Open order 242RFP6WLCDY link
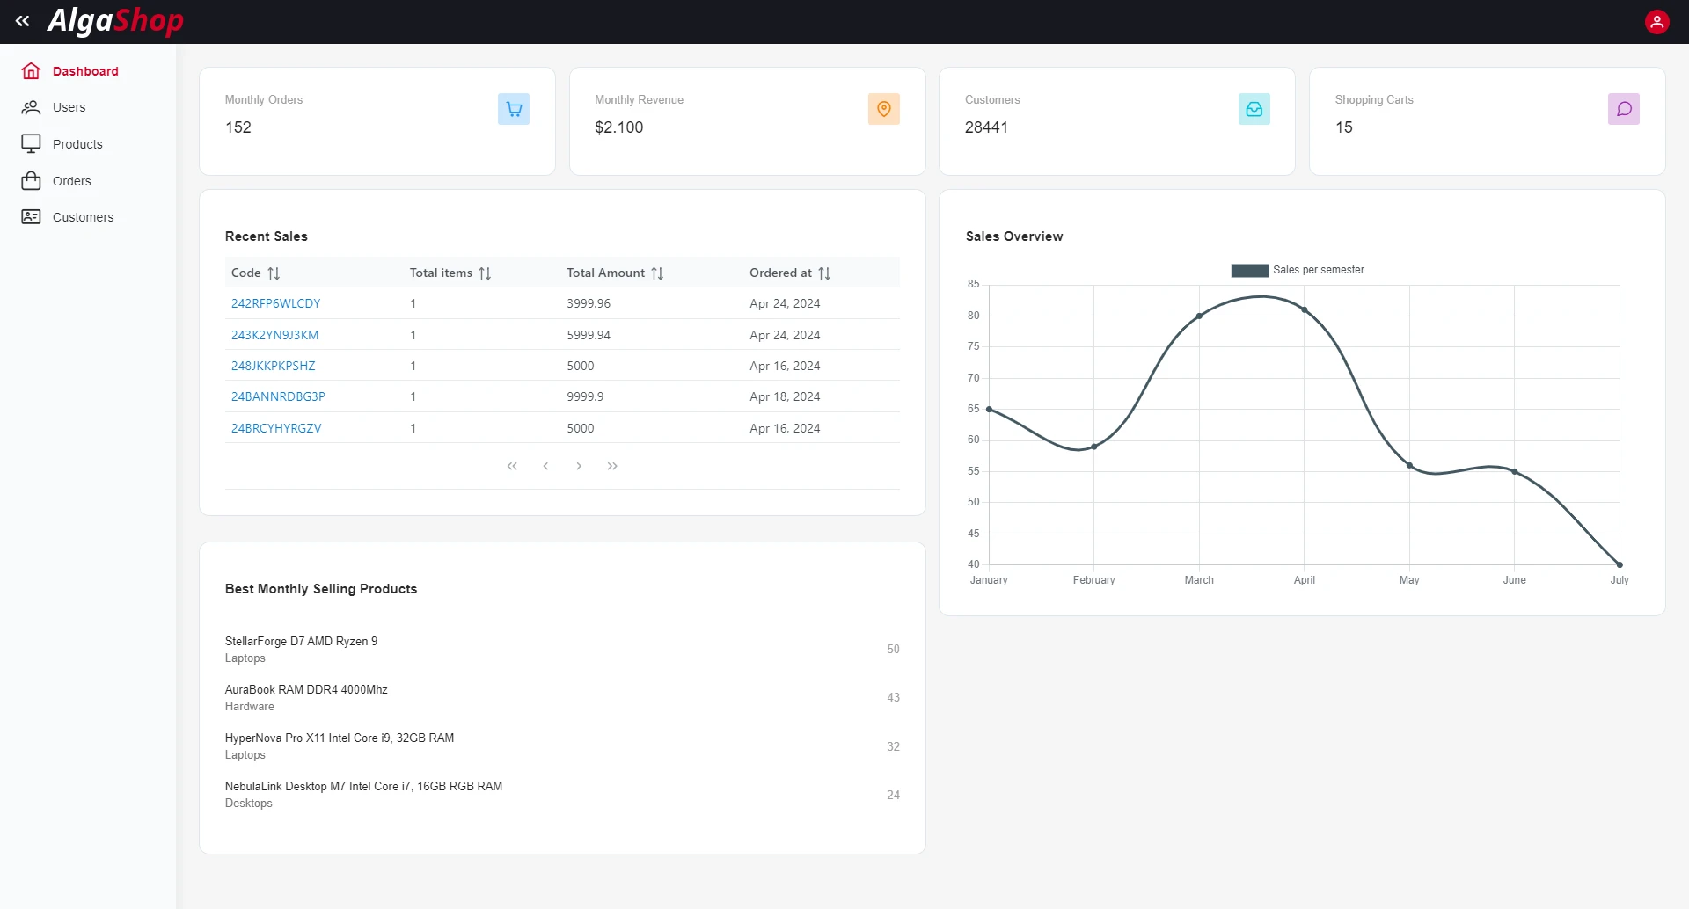The image size is (1689, 909). click(x=275, y=303)
